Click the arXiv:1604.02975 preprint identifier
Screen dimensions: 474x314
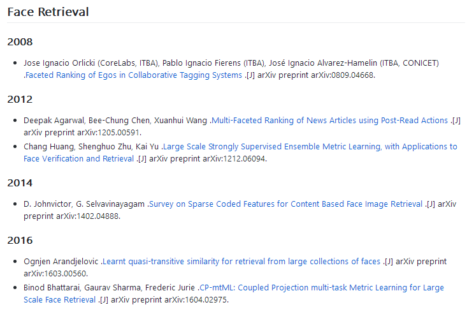tap(196, 300)
